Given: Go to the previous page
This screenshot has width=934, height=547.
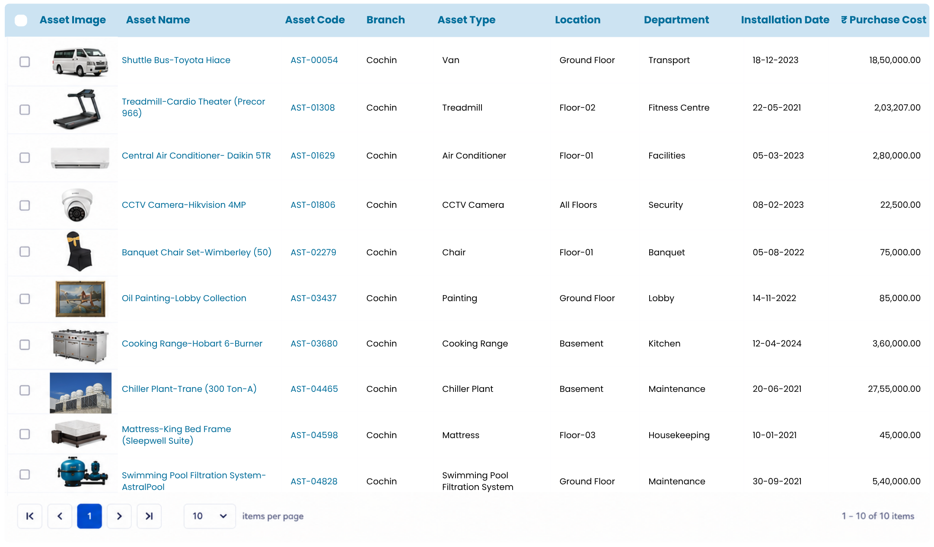Looking at the screenshot, I should 60,516.
